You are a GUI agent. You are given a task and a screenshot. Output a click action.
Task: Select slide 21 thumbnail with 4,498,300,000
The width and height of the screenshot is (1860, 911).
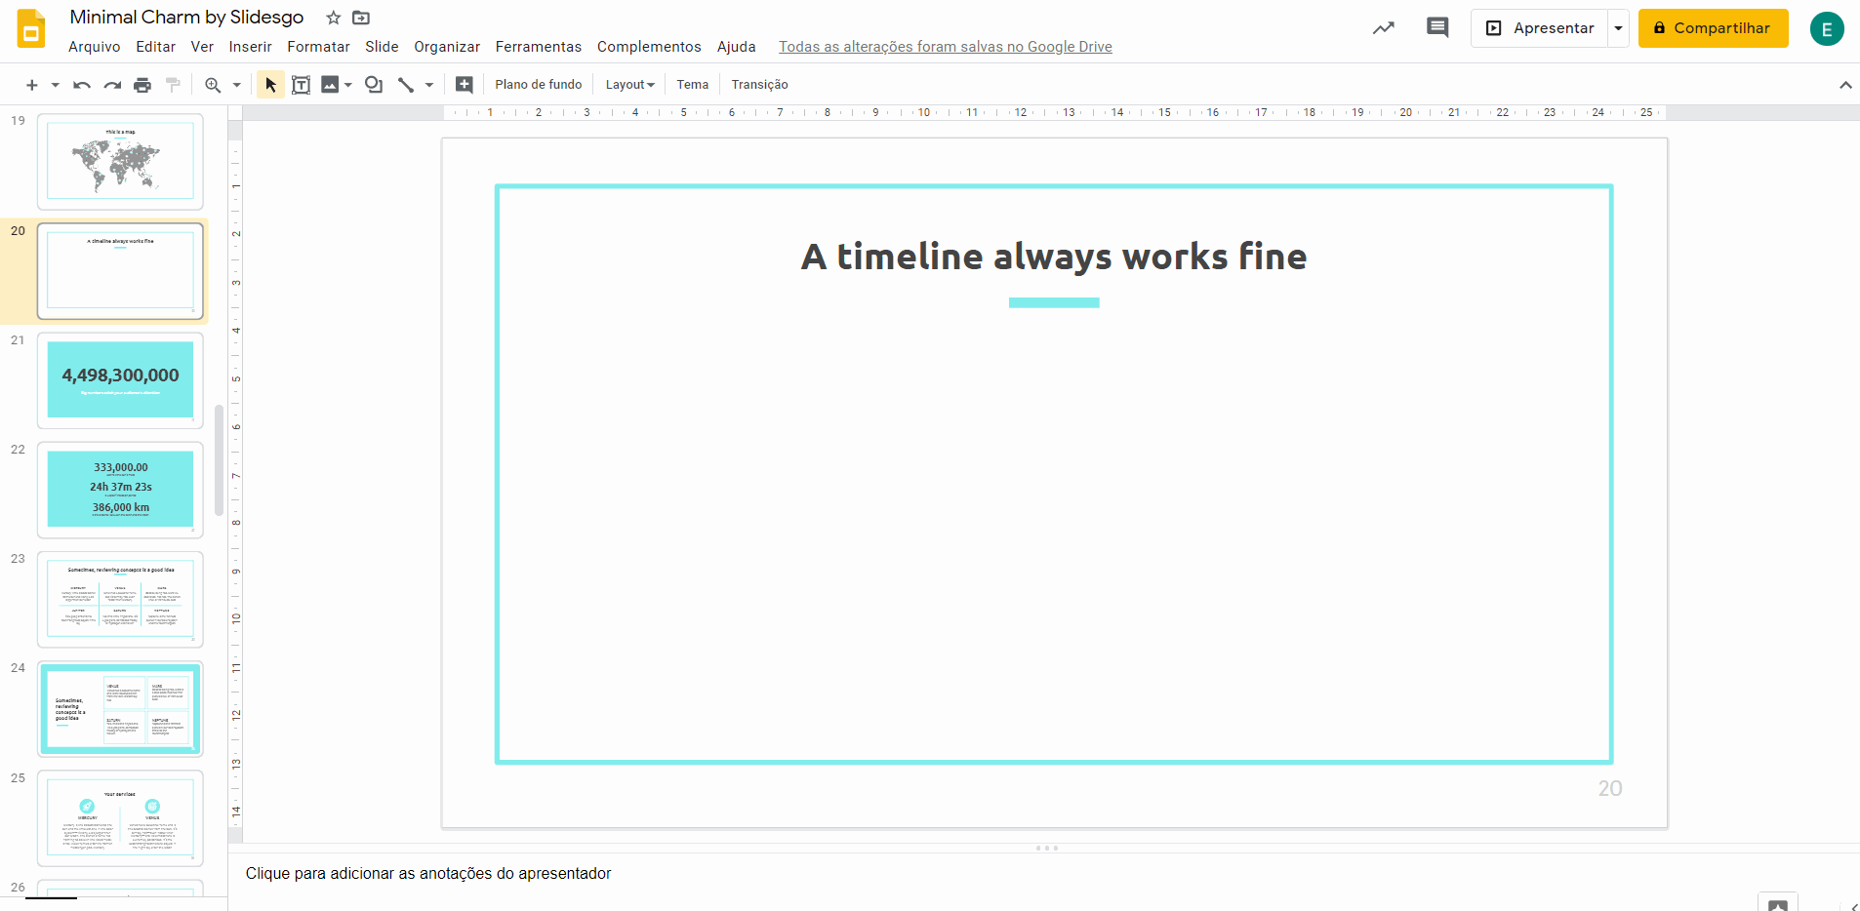[x=121, y=380]
